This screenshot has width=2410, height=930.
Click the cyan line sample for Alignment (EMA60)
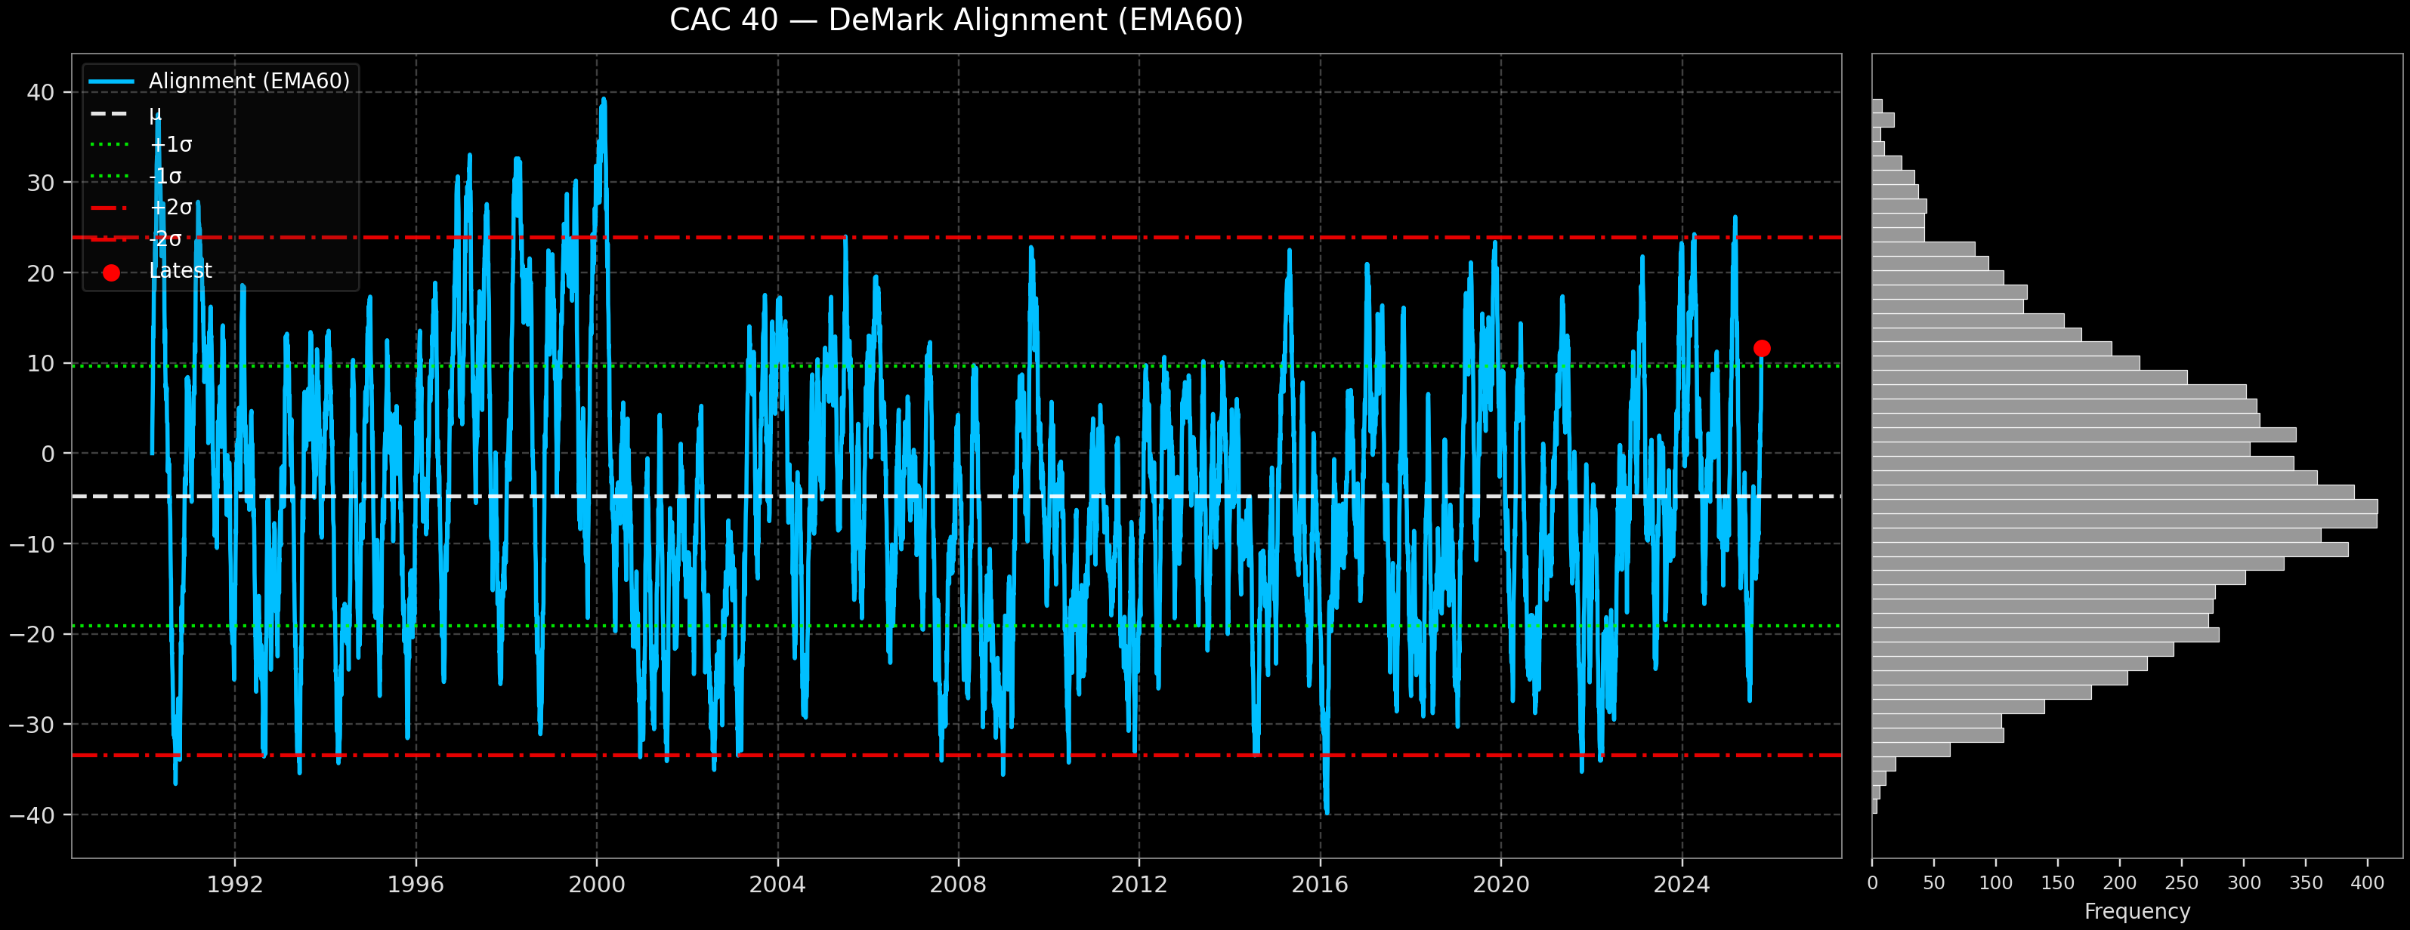(111, 82)
